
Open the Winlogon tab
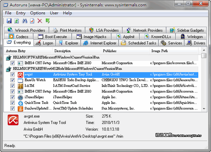(191, 37)
